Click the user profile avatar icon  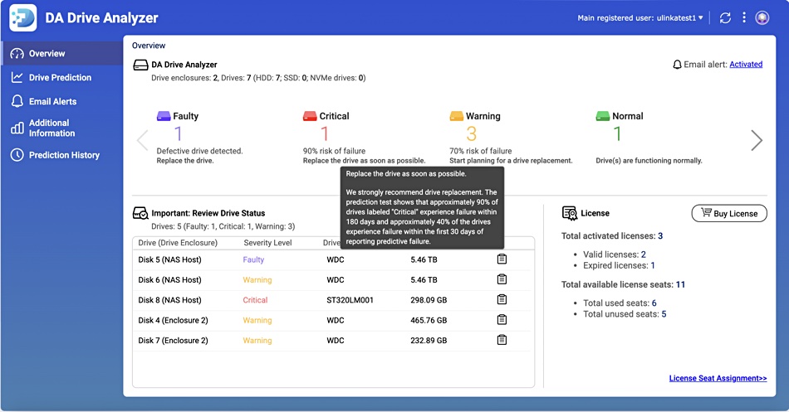click(762, 18)
